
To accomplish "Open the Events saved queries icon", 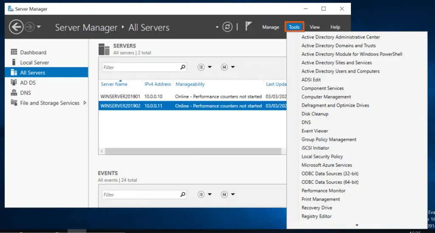I will point(224,194).
